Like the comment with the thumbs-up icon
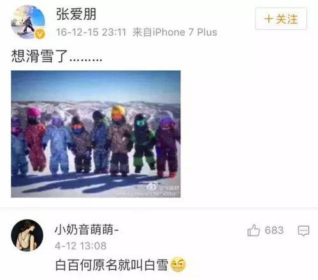318x280 pixels. click(254, 230)
